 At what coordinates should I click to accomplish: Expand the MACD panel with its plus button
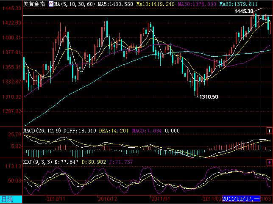(269, 131)
